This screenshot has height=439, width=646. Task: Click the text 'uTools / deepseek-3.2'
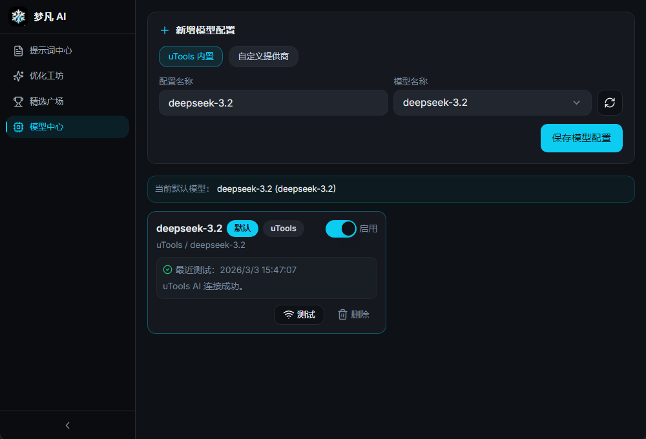pyautogui.click(x=201, y=245)
